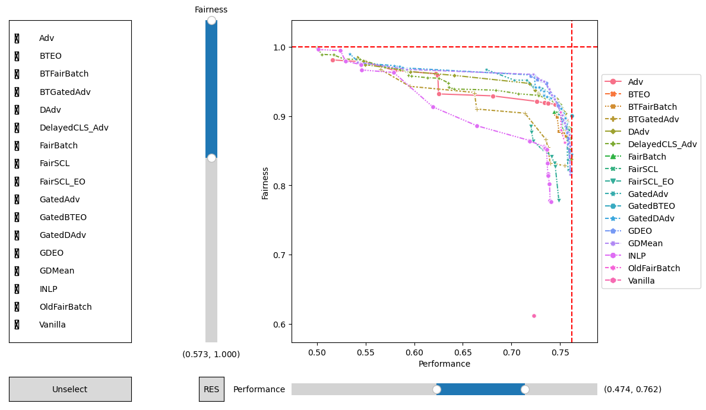706x410 pixels.
Task: Click the FairSCL legend marker
Action: coord(613,169)
